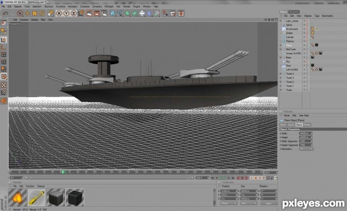Click the Materials panel vertical scrollbar

214,197
